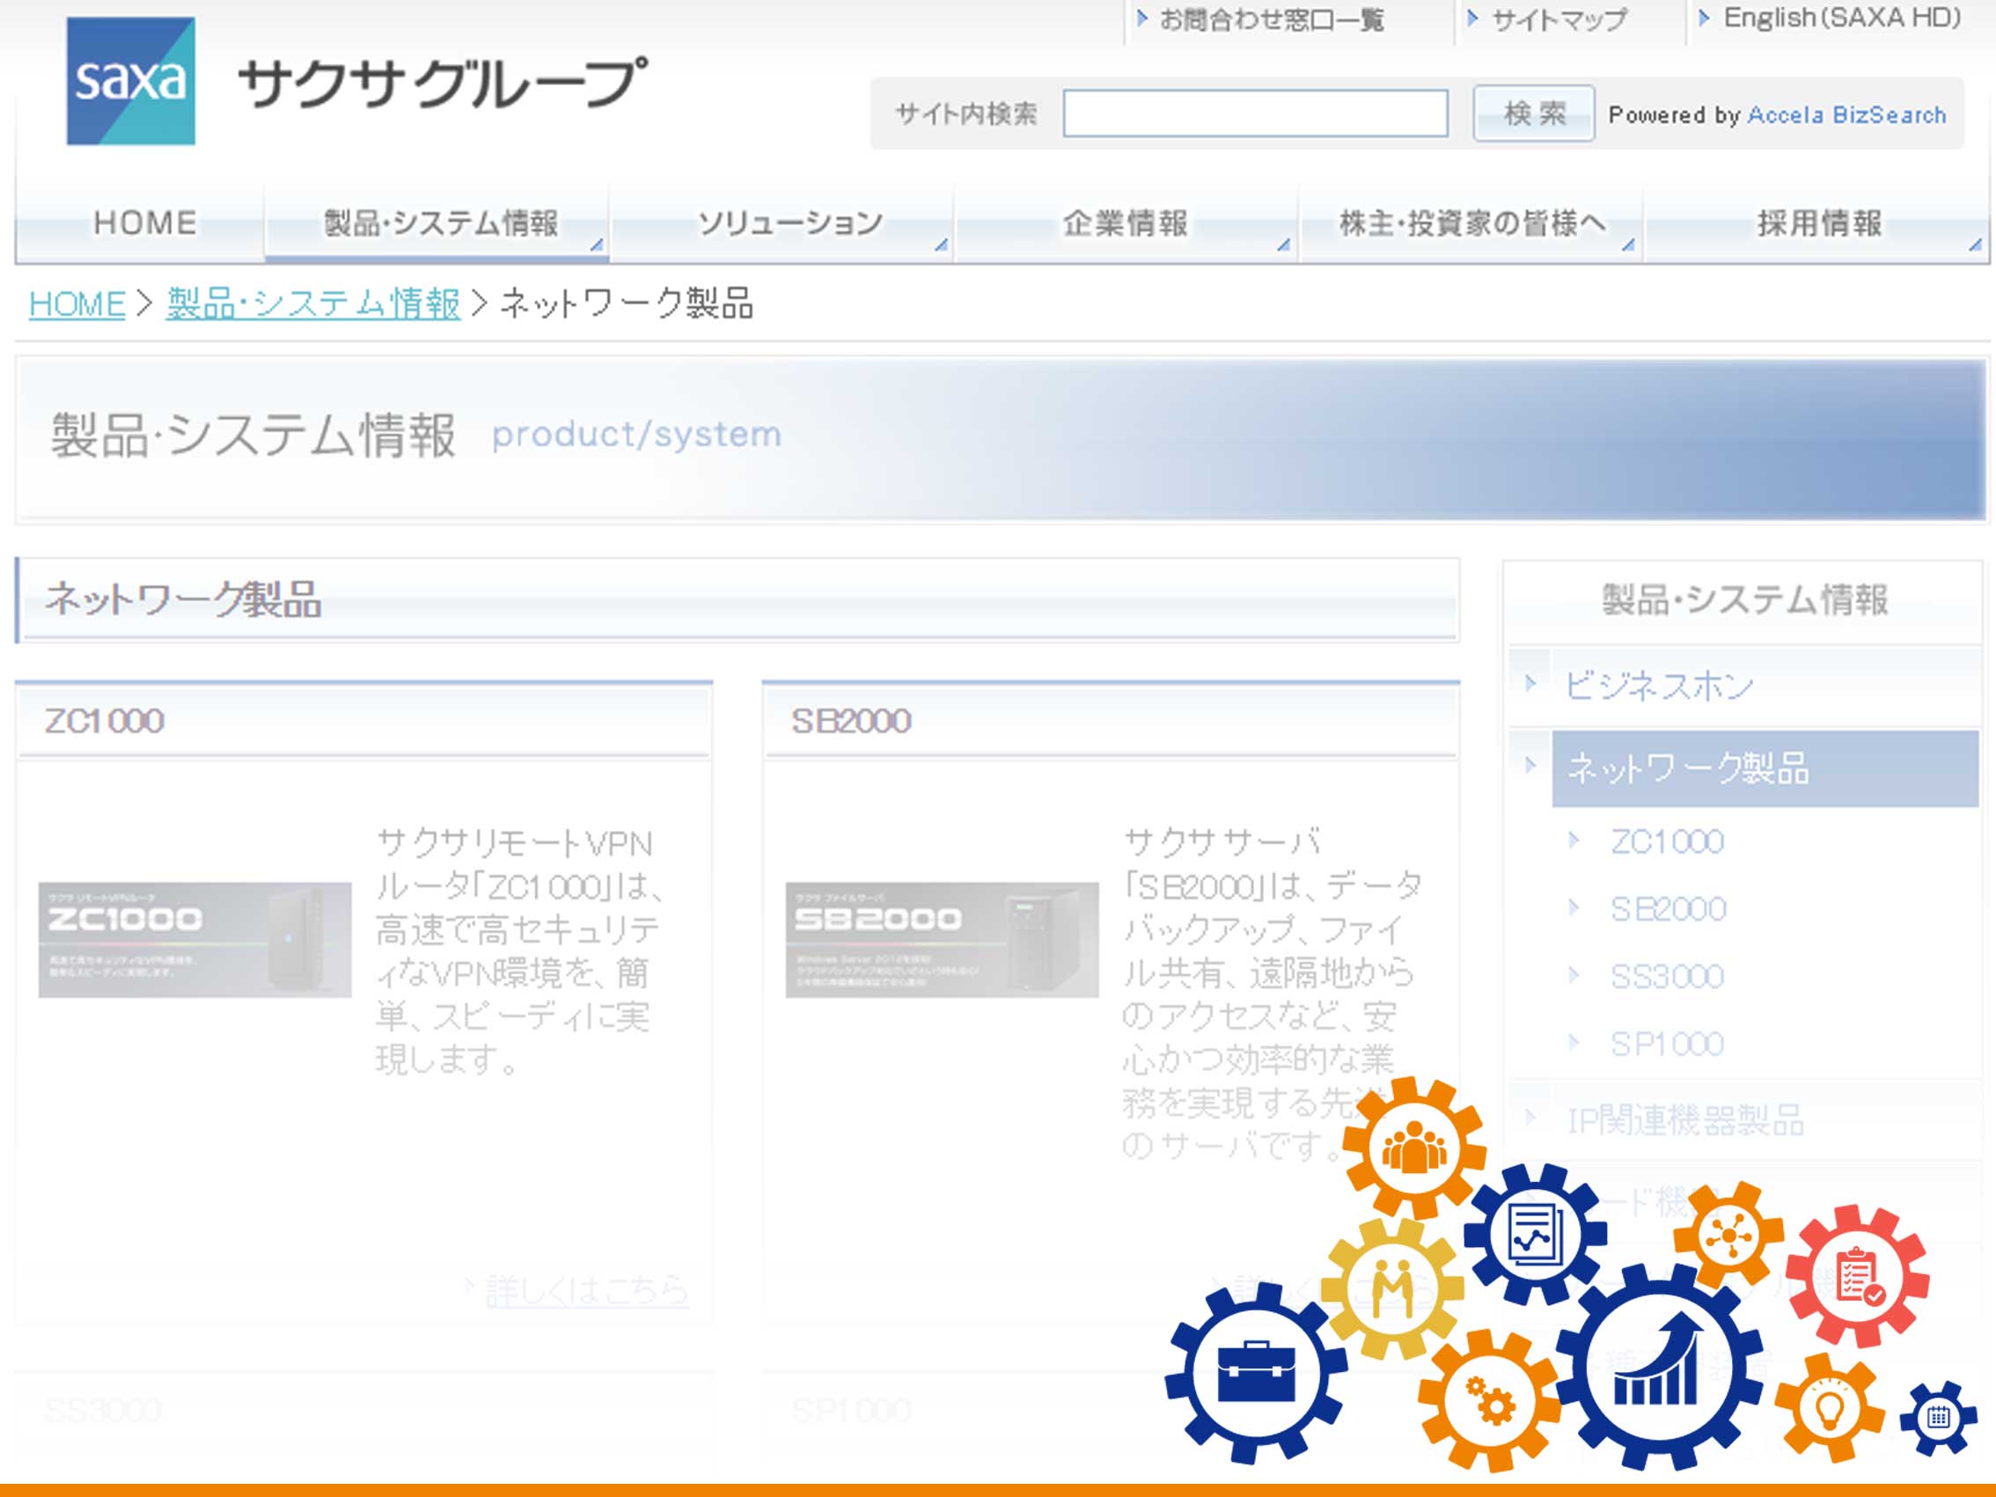Image resolution: width=1996 pixels, height=1497 pixels.
Task: Select SB2000 in the sidebar list
Action: 1668,908
